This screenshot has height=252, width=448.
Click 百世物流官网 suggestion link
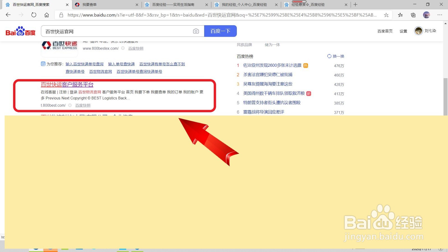point(101,72)
